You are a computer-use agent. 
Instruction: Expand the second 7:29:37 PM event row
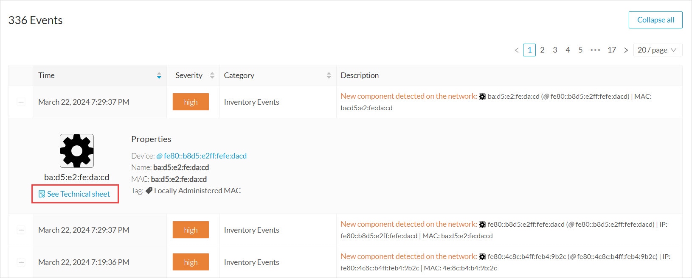pyautogui.click(x=21, y=230)
